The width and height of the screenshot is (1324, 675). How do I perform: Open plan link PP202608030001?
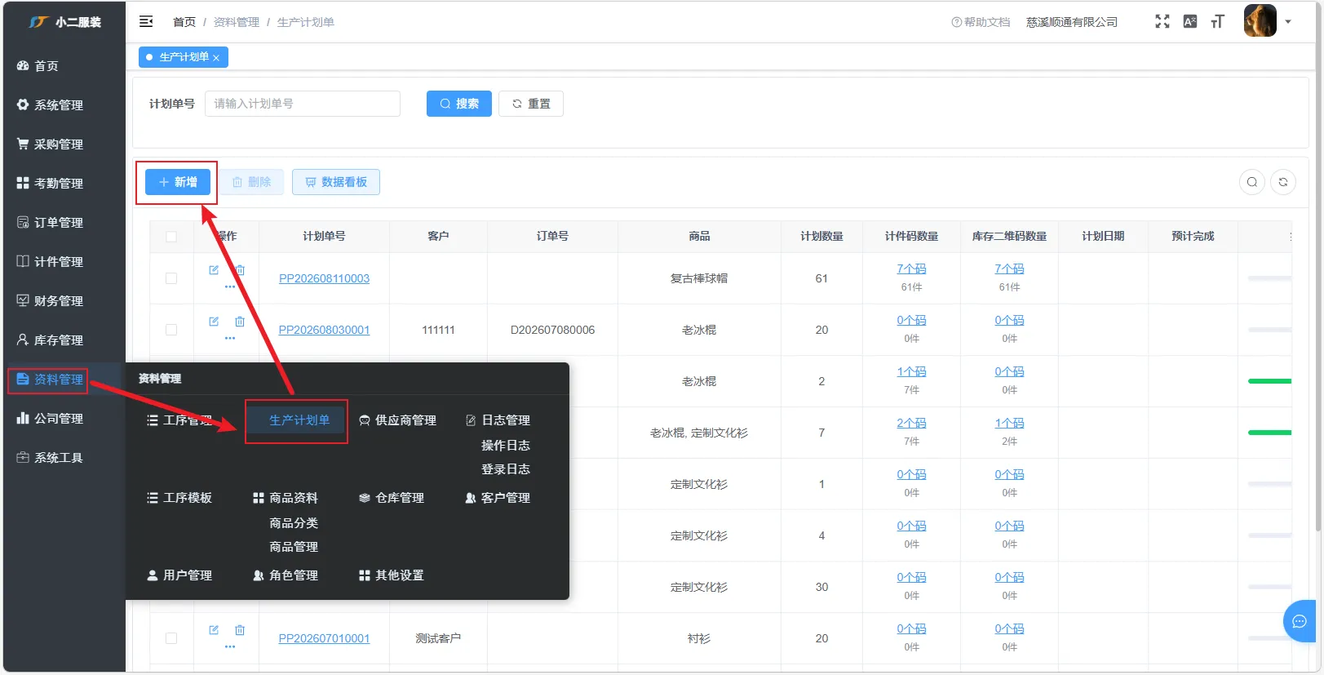point(324,330)
